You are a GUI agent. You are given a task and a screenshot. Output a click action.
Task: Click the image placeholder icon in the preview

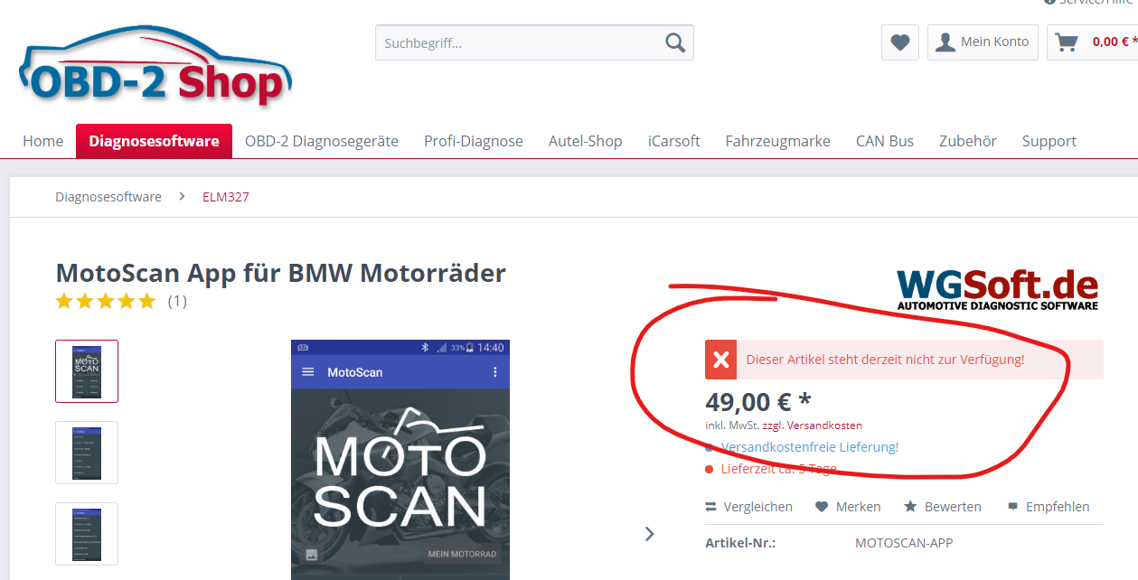coord(311,555)
